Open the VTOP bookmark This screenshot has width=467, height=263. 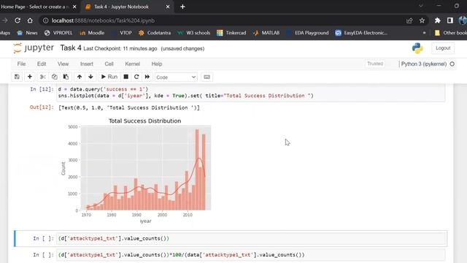click(x=122, y=33)
